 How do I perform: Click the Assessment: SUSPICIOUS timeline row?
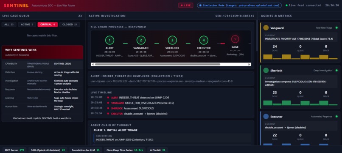point(171,108)
